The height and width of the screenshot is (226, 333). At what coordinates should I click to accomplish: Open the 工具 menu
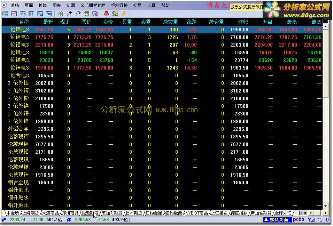point(151,5)
